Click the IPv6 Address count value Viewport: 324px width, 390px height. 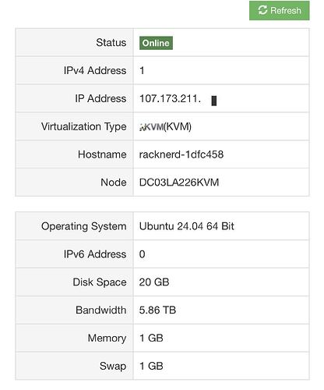coord(142,254)
